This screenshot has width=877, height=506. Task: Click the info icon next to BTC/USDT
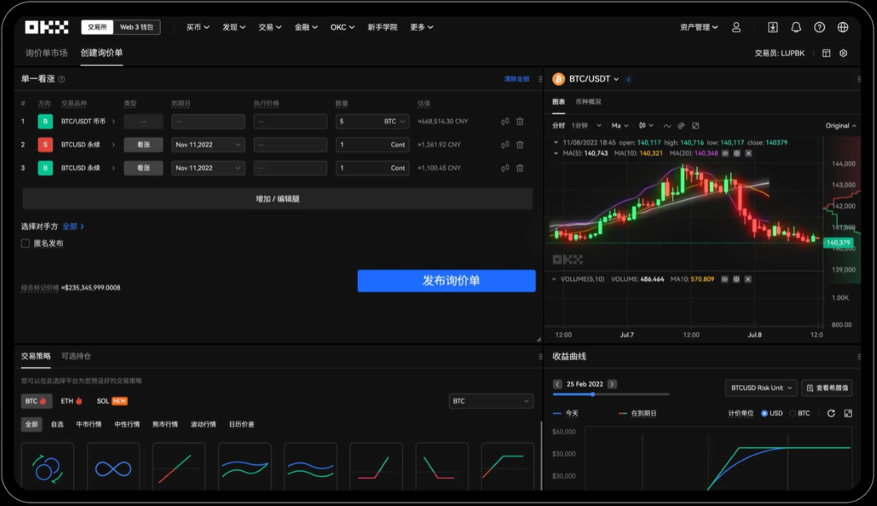(629, 79)
